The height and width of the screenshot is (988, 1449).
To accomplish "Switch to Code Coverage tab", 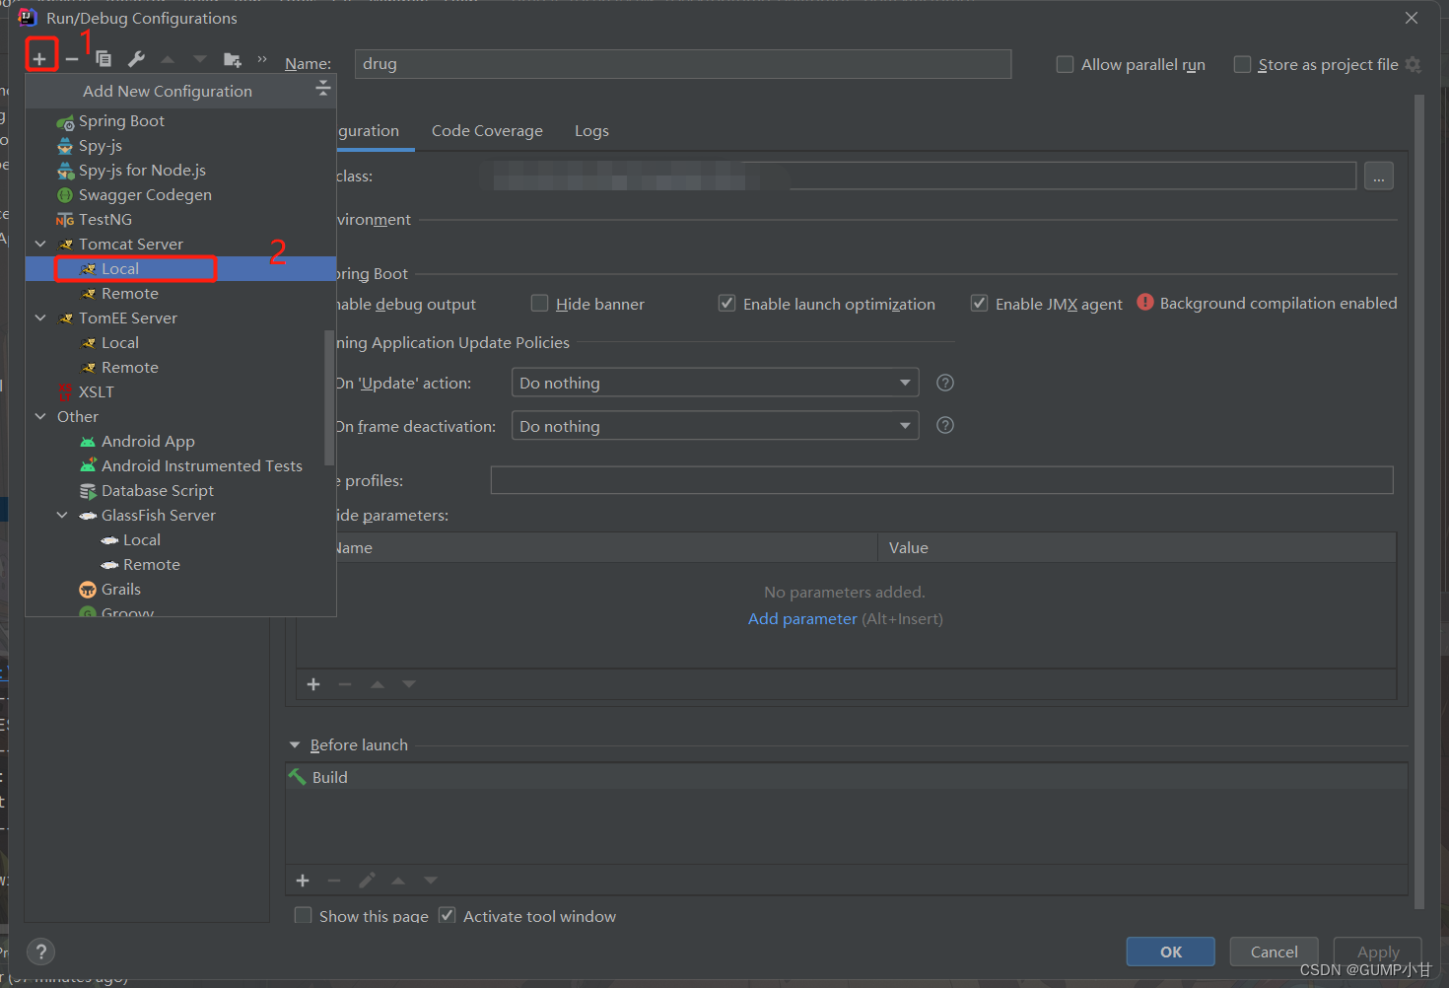I will click(x=487, y=130).
